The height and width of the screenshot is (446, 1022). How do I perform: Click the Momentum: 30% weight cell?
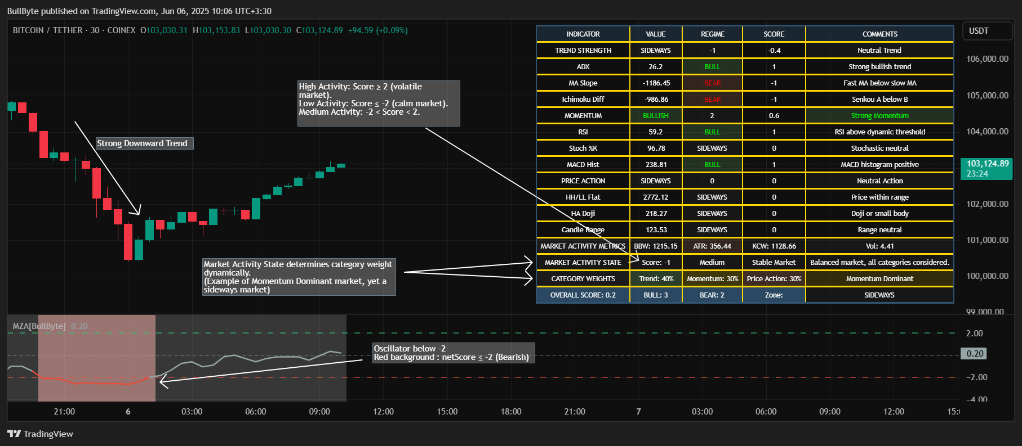point(712,278)
